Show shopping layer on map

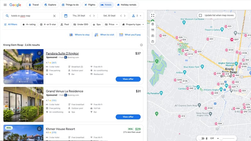153,42
